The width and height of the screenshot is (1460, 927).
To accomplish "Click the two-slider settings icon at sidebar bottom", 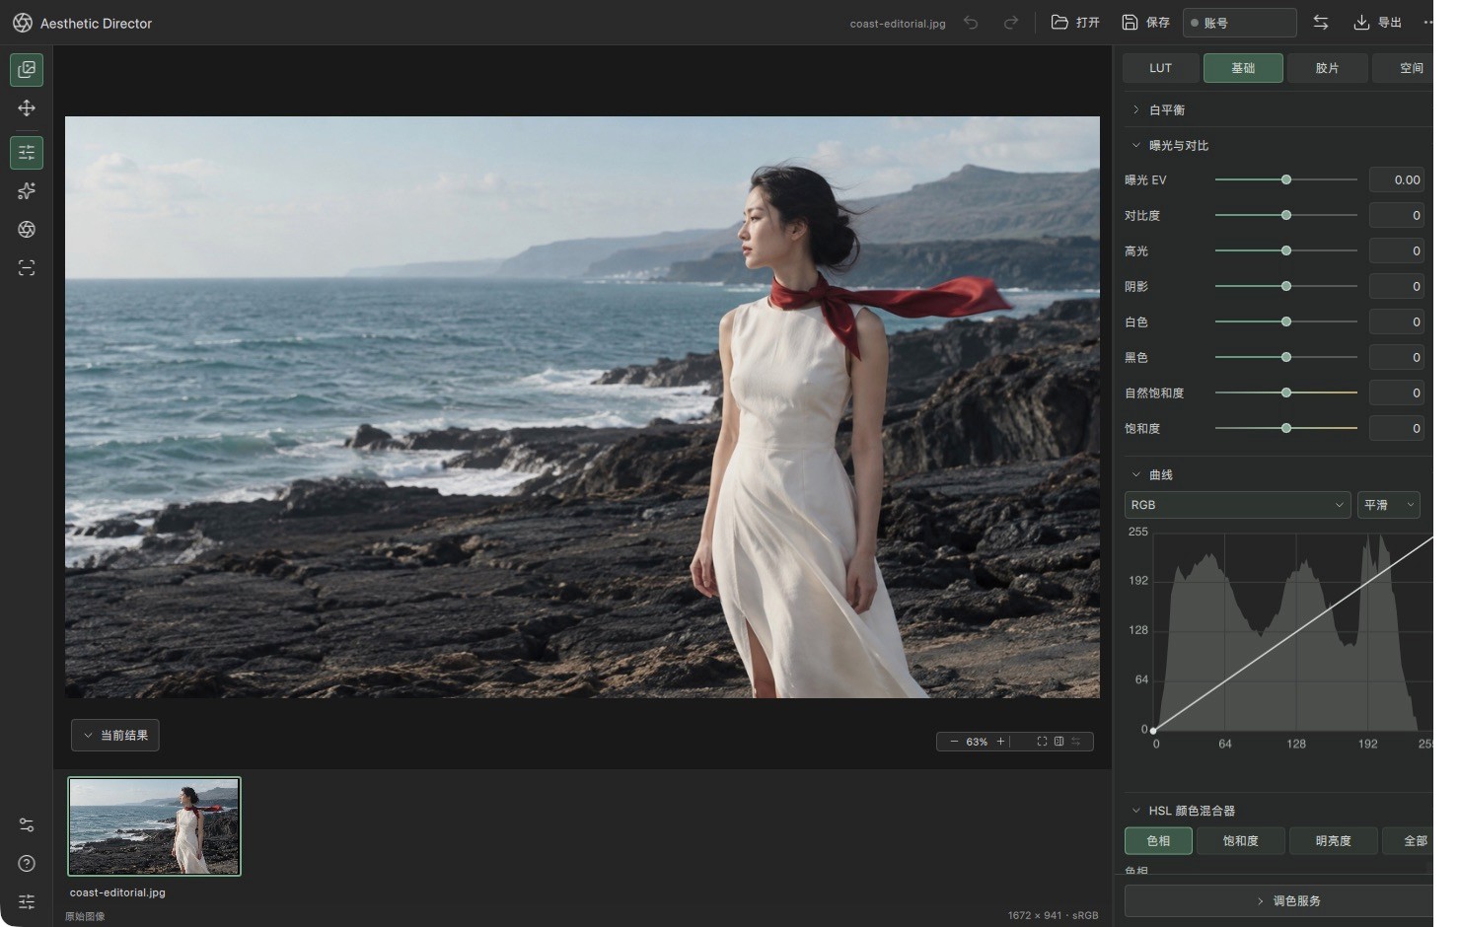I will coord(27,825).
